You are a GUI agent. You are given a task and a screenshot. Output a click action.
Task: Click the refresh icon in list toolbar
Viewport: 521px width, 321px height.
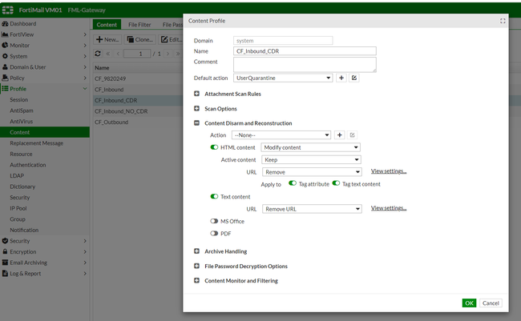click(98, 54)
